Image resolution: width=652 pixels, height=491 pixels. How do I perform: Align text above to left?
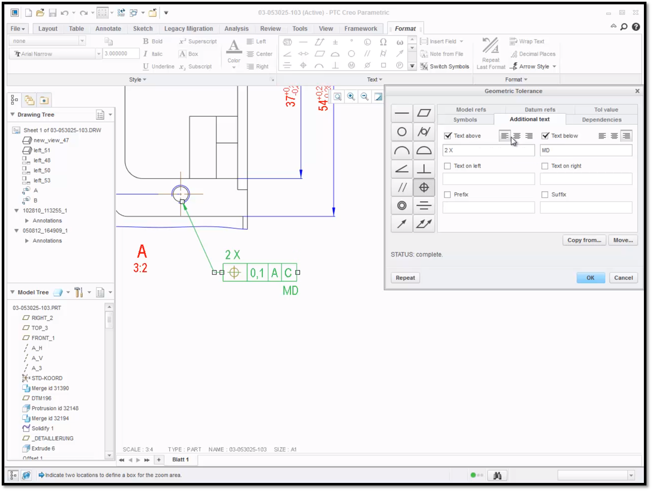pyautogui.click(x=504, y=136)
